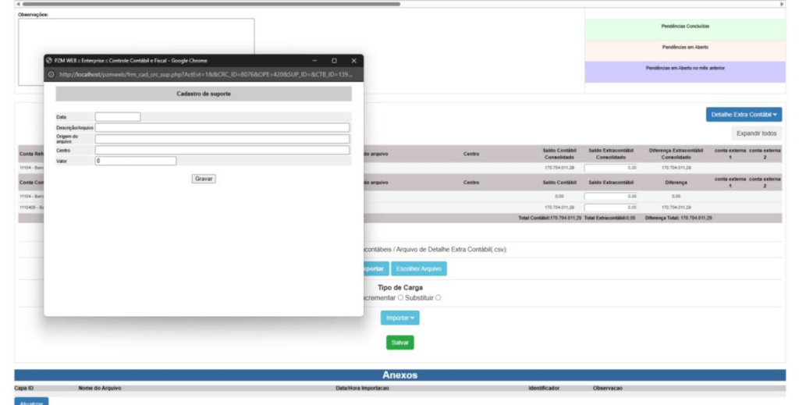Click the Escolher Arquivo button
The height and width of the screenshot is (405, 799).
pos(419,268)
